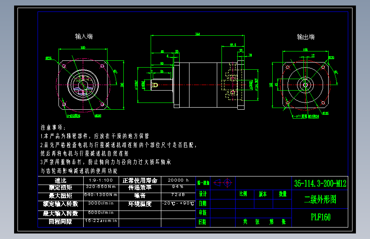Screen dimensions: 370x239
Task: Select the '1:9-1:100' value cell
Action: [101, 180]
